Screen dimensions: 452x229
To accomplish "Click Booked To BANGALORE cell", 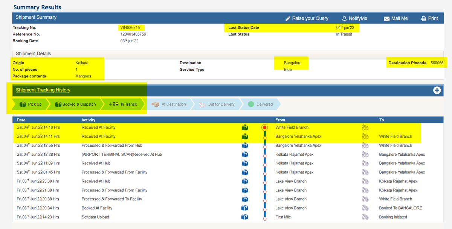I will (401, 208).
